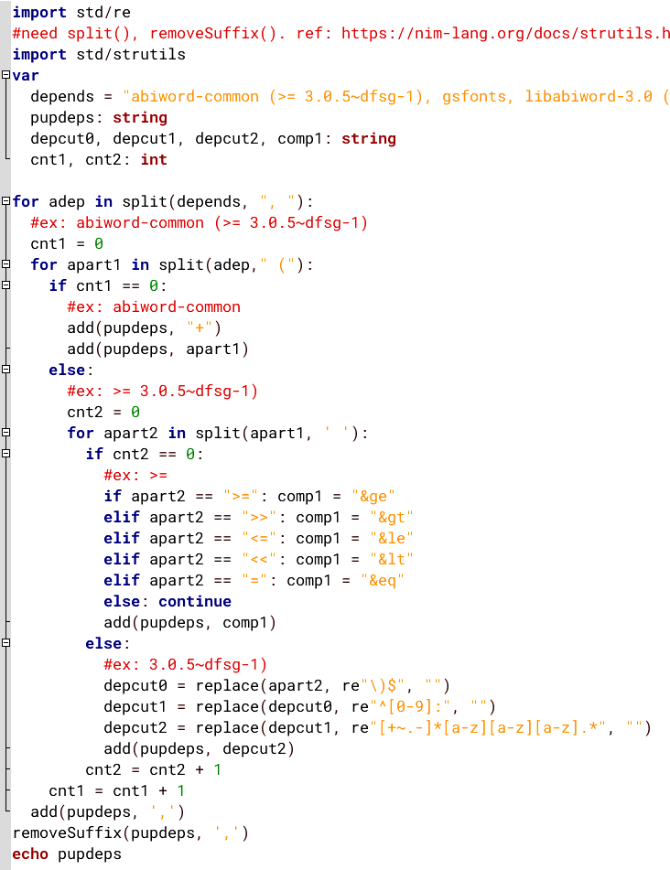The image size is (670, 870).
Task: Collapse the 'else' block above '#ex: 3.0.5~dfsg-1)'
Action: tap(5, 643)
